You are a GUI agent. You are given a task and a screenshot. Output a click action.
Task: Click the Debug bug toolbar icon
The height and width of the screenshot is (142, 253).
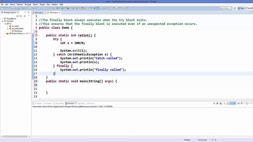point(57,8)
